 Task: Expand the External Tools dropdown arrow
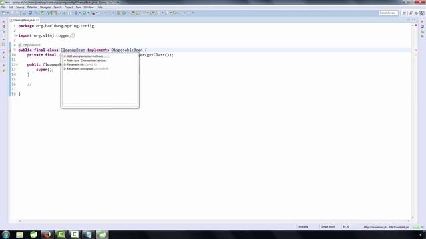tap(97, 13)
